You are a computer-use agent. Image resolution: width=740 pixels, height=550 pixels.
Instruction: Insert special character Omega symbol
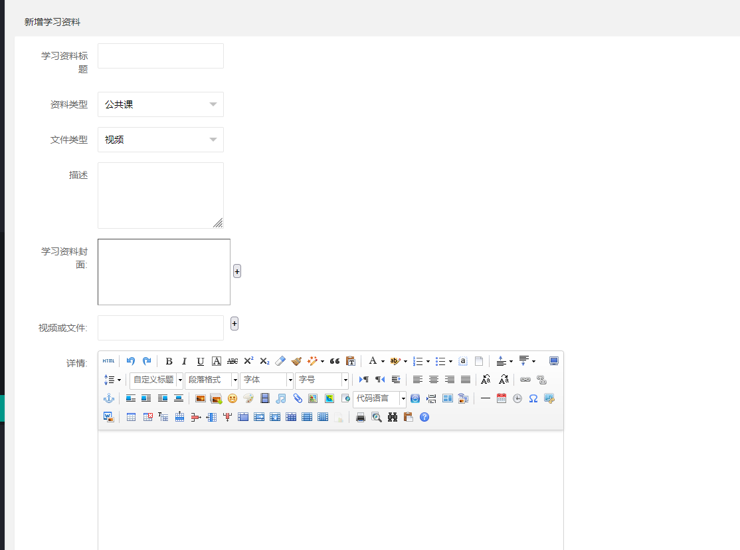pos(533,398)
